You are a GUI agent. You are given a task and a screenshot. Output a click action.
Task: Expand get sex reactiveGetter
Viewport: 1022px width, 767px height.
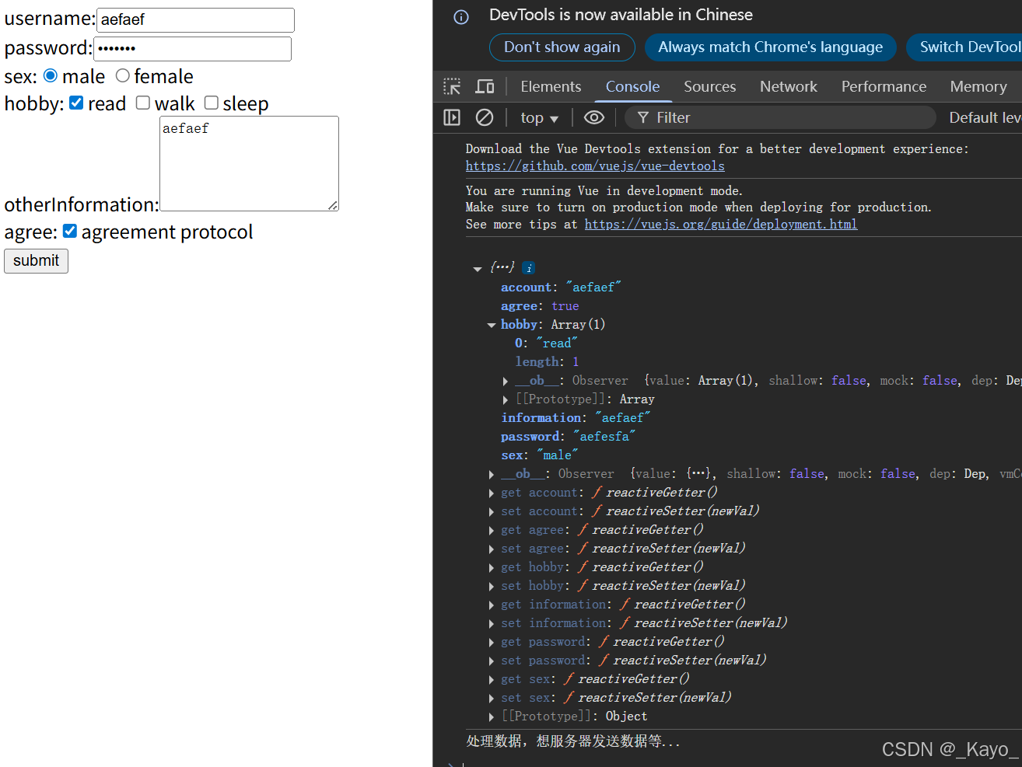pyautogui.click(x=492, y=679)
